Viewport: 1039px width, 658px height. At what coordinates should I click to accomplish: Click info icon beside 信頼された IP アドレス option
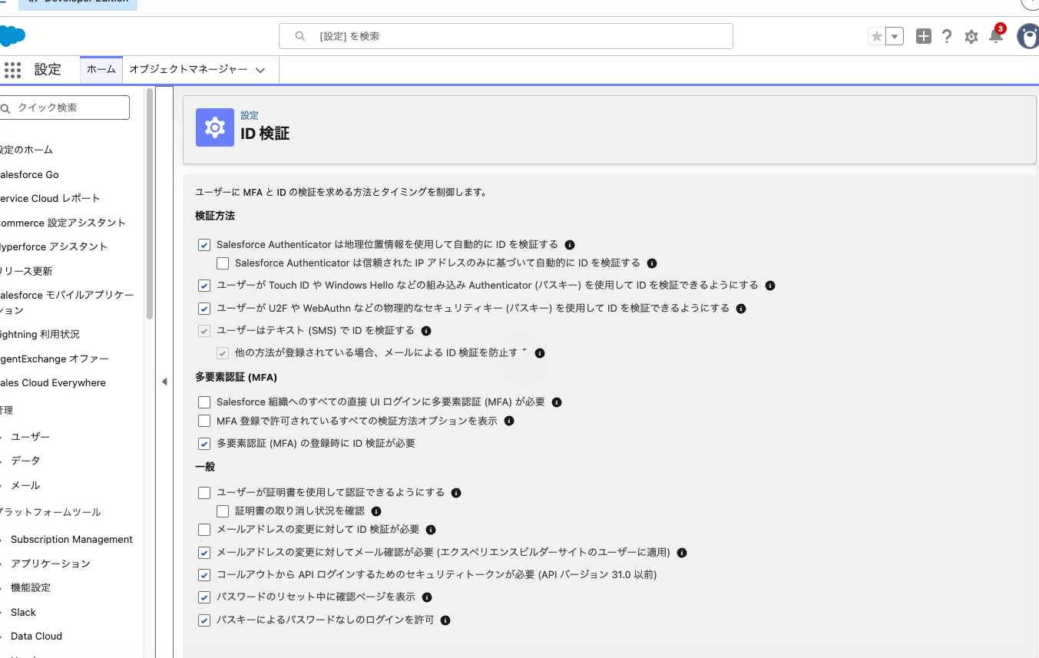point(652,263)
